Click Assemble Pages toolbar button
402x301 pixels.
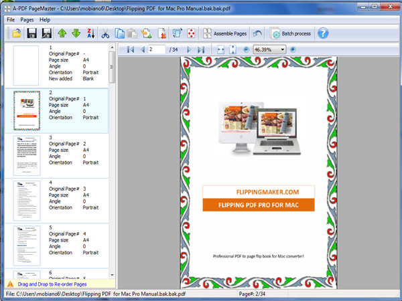224,33
